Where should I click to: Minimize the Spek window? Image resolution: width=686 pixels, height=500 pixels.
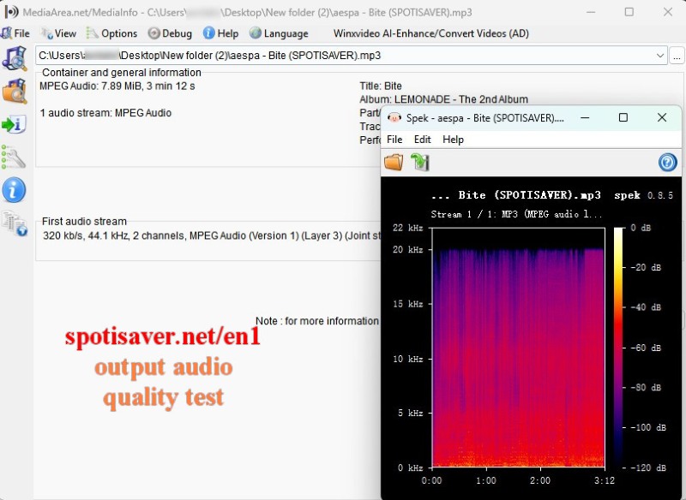coord(585,117)
